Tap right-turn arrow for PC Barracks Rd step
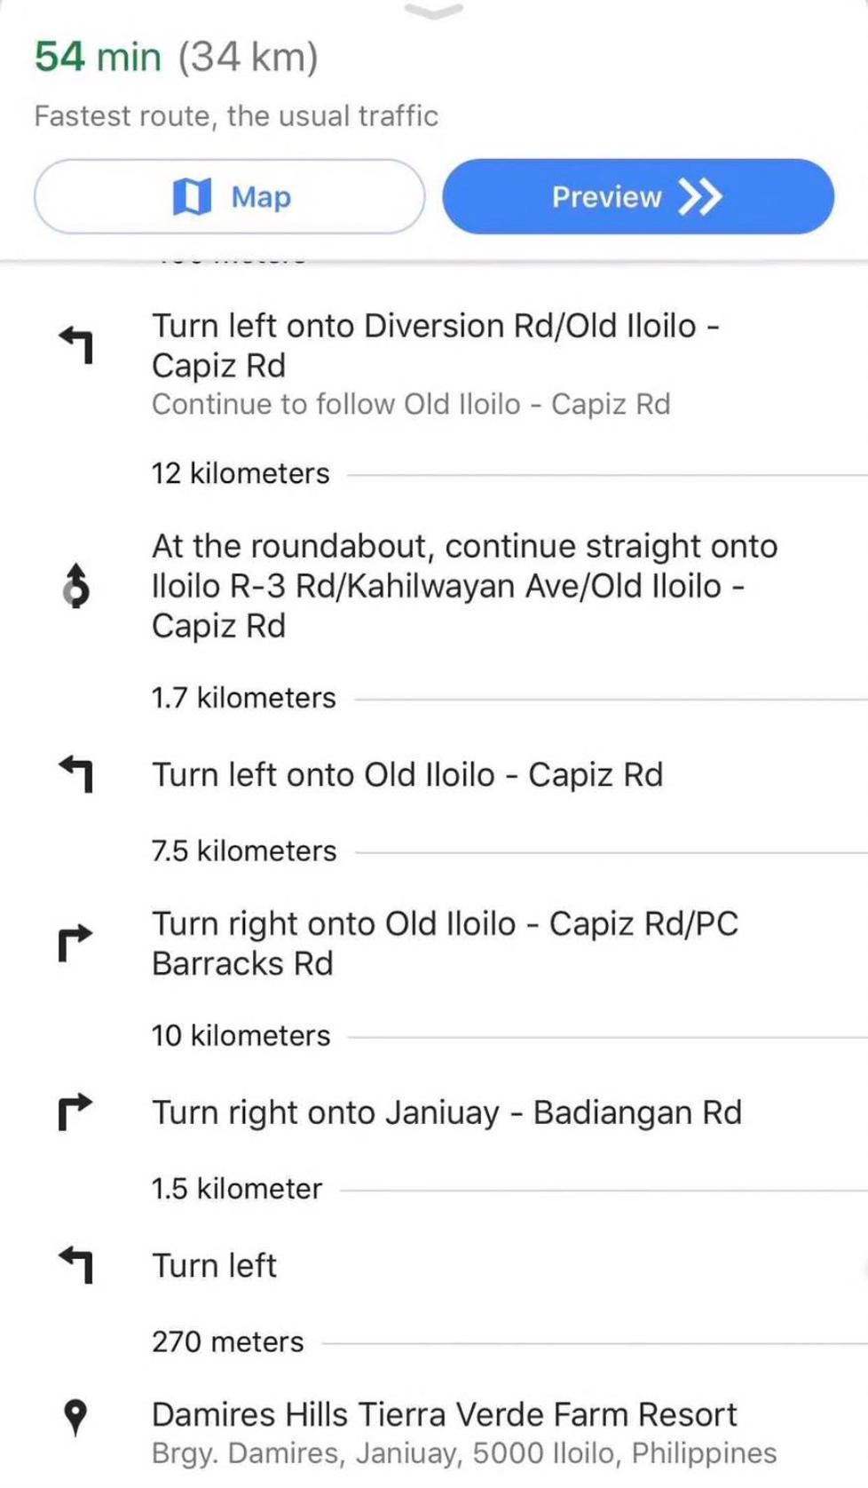 (76, 943)
